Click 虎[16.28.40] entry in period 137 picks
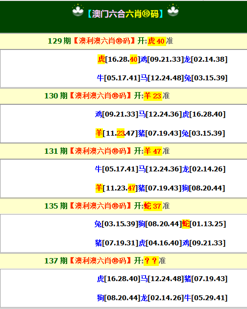247x309 pixels. tap(119, 279)
